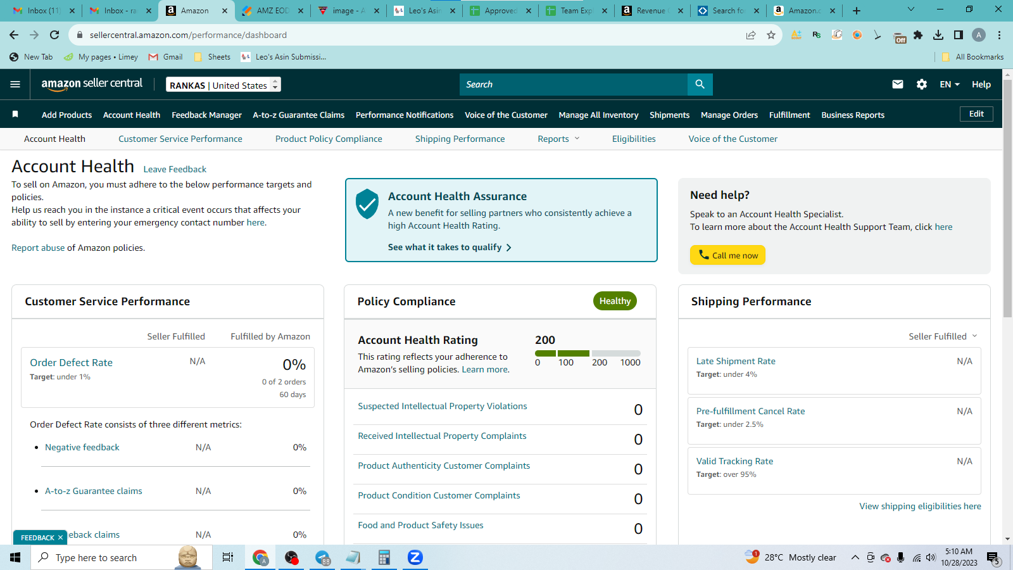1013x570 pixels.
Task: Open the Chrome tab search dropdown arrow
Action: coord(911,9)
